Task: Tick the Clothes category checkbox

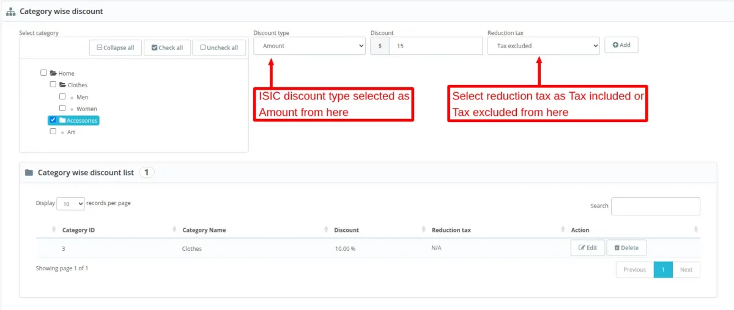Action: pos(53,84)
